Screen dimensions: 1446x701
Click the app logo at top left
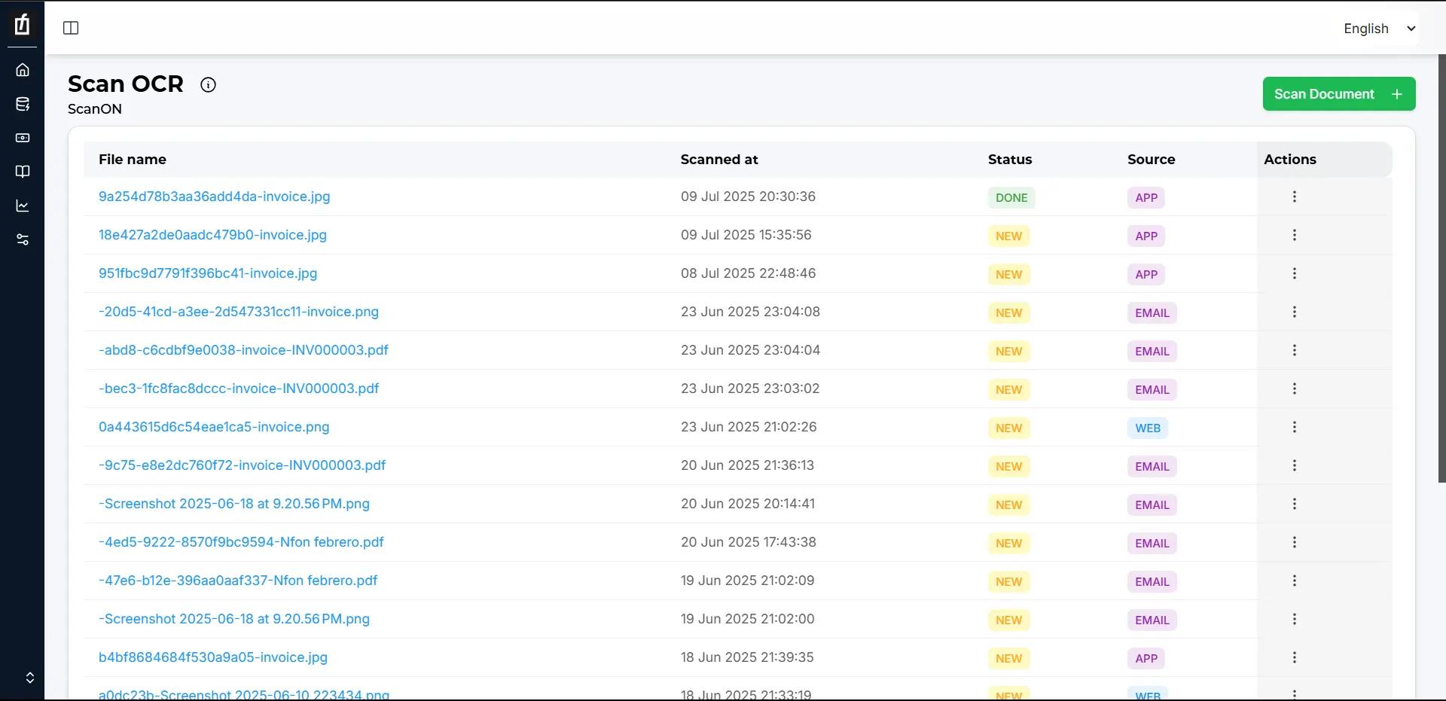coord(23,24)
